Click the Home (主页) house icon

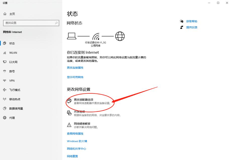5,14
